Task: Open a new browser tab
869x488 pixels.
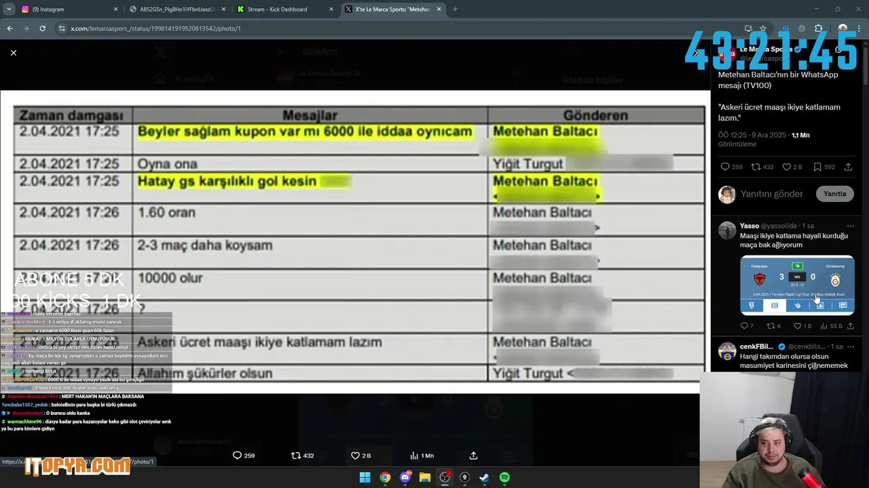Action: click(x=455, y=9)
